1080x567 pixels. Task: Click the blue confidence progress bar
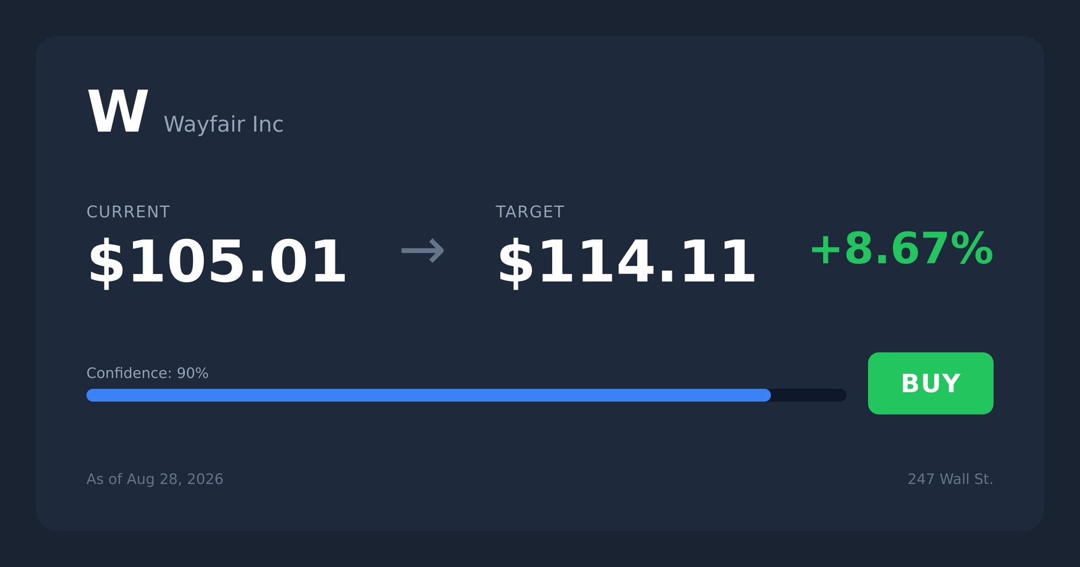pyautogui.click(x=429, y=395)
